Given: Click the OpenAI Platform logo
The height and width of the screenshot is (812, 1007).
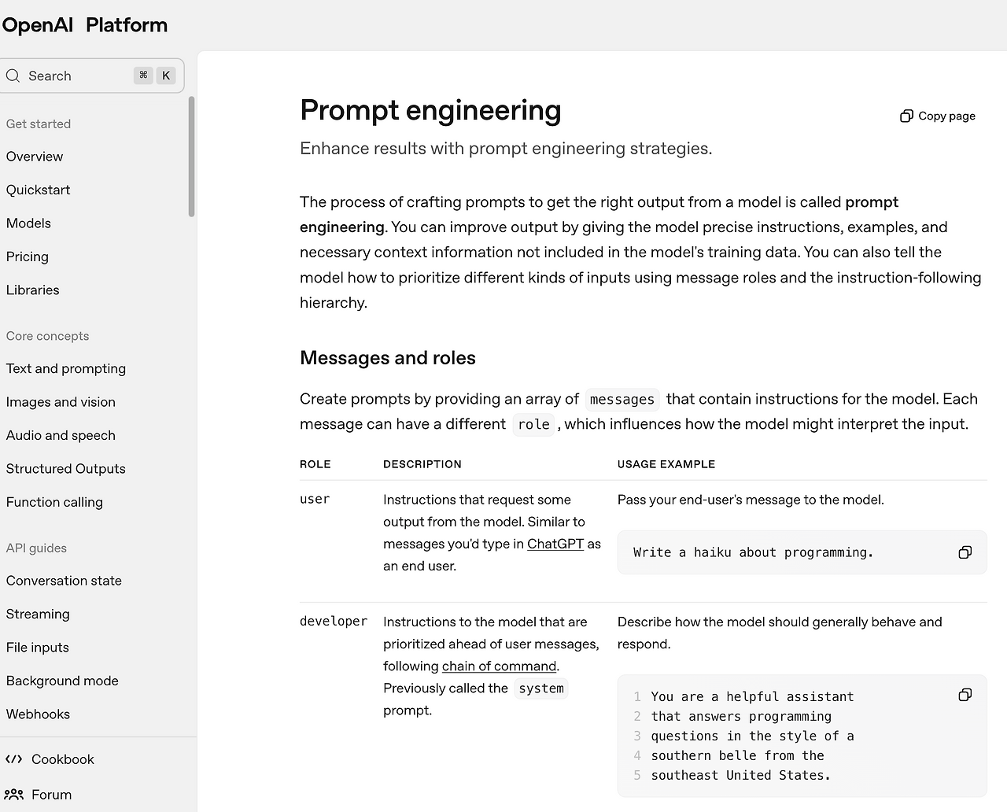Looking at the screenshot, I should coord(84,25).
